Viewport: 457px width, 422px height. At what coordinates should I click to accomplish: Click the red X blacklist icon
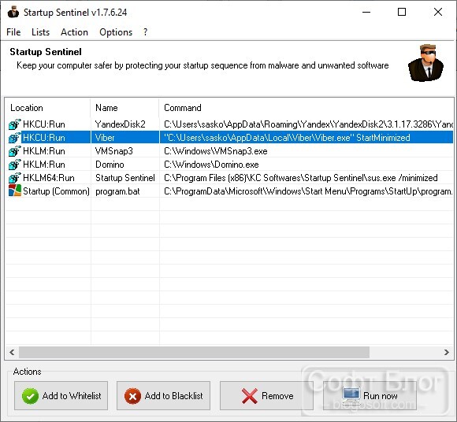click(x=132, y=396)
